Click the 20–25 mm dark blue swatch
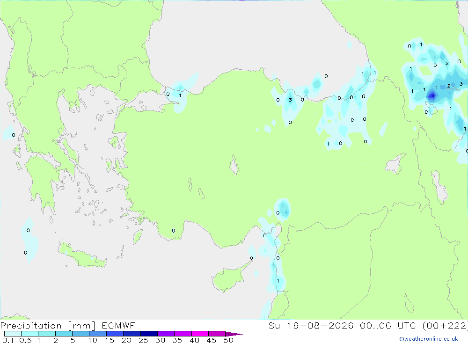468x343 pixels. pos(132,334)
